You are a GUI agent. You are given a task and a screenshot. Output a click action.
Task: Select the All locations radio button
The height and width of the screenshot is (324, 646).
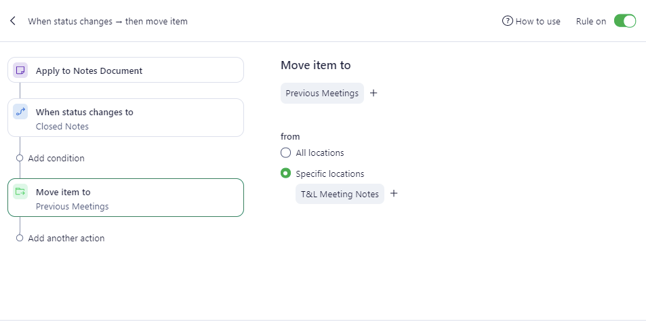click(x=286, y=153)
